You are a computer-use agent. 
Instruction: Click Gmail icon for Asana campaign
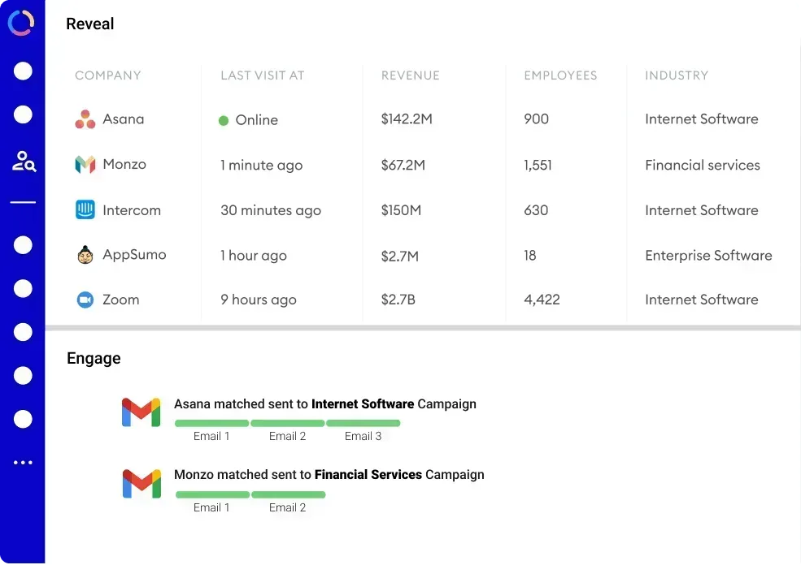141,412
